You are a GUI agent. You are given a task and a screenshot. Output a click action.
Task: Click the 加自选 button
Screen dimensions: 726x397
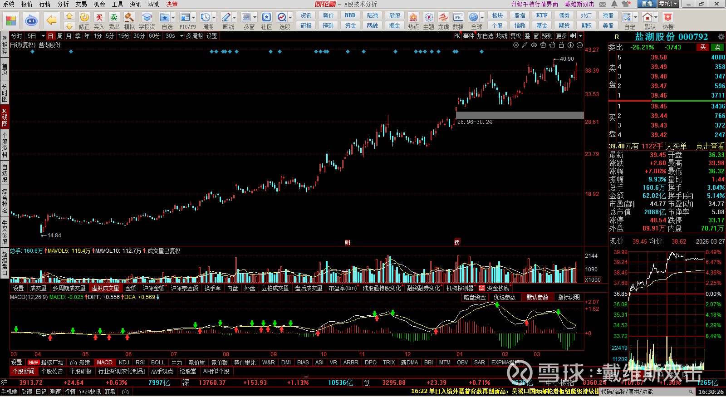click(x=485, y=36)
